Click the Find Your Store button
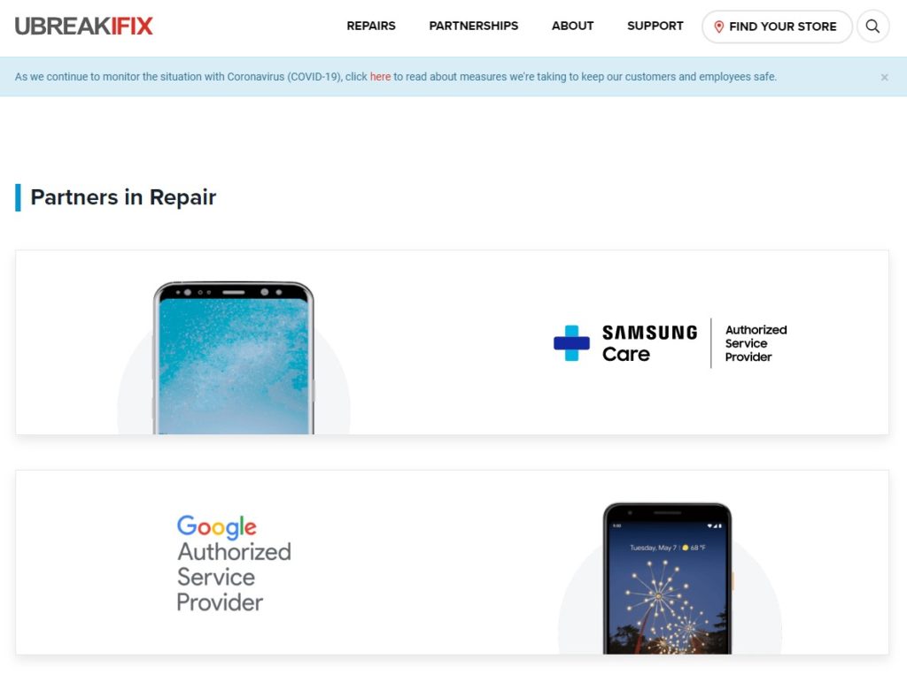The image size is (907, 675). pos(777,27)
